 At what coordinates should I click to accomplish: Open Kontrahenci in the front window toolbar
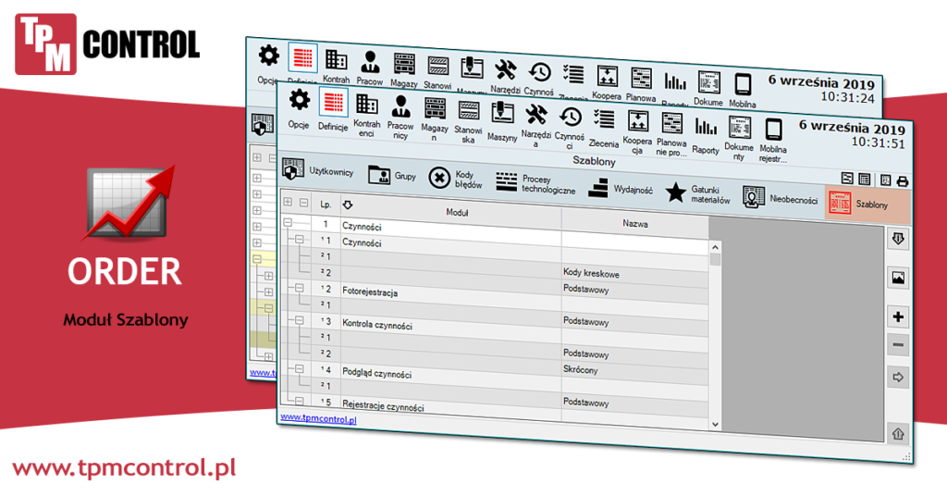tap(366, 114)
